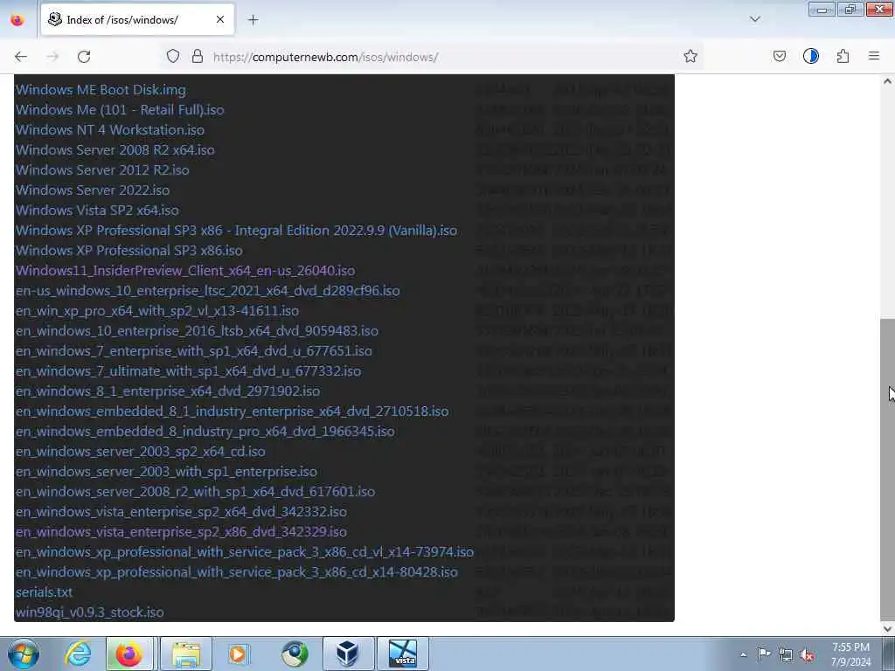Image resolution: width=895 pixels, height=671 pixels.
Task: Open the globe browser icon in taskbar
Action: point(295,654)
